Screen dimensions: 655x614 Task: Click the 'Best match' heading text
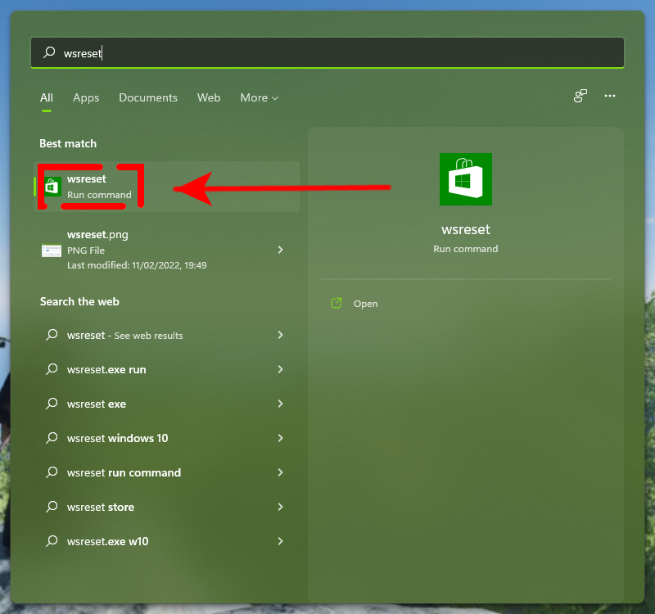click(x=68, y=144)
